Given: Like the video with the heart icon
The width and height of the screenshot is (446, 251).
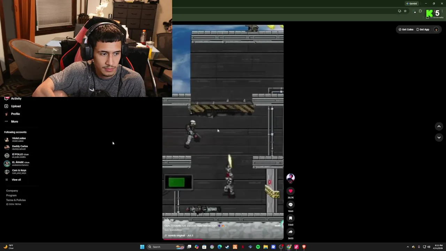Looking at the screenshot, I should tap(290, 191).
